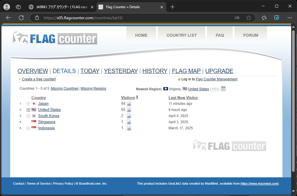Screen dimensions: 297x196
Task: Switch to the YESTERDAY section
Action: coord(121,71)
